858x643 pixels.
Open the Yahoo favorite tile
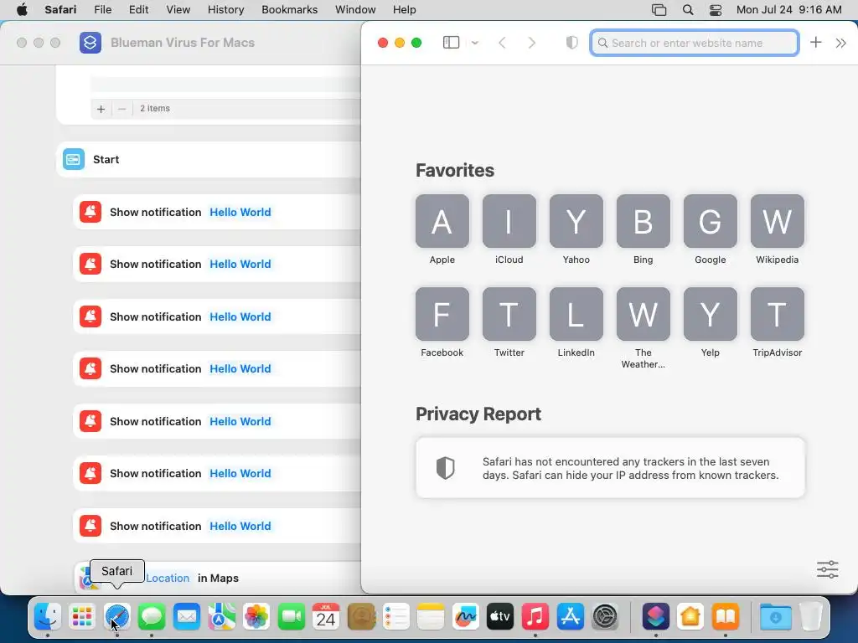(576, 221)
